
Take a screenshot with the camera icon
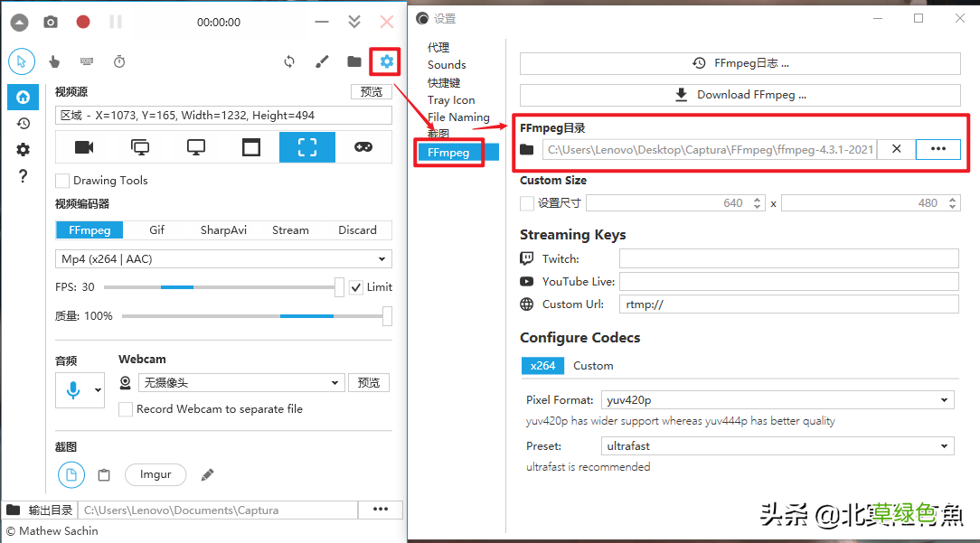(x=51, y=23)
